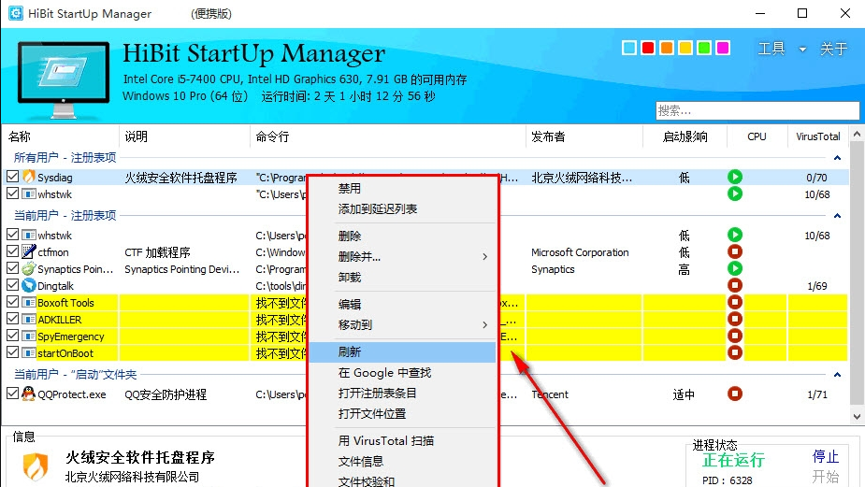Pick the light blue theme swatch
The height and width of the screenshot is (487, 865).
point(629,48)
